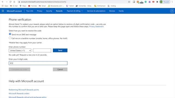
Task: Open the Maps bookmark
Action: [x=23, y=6]
